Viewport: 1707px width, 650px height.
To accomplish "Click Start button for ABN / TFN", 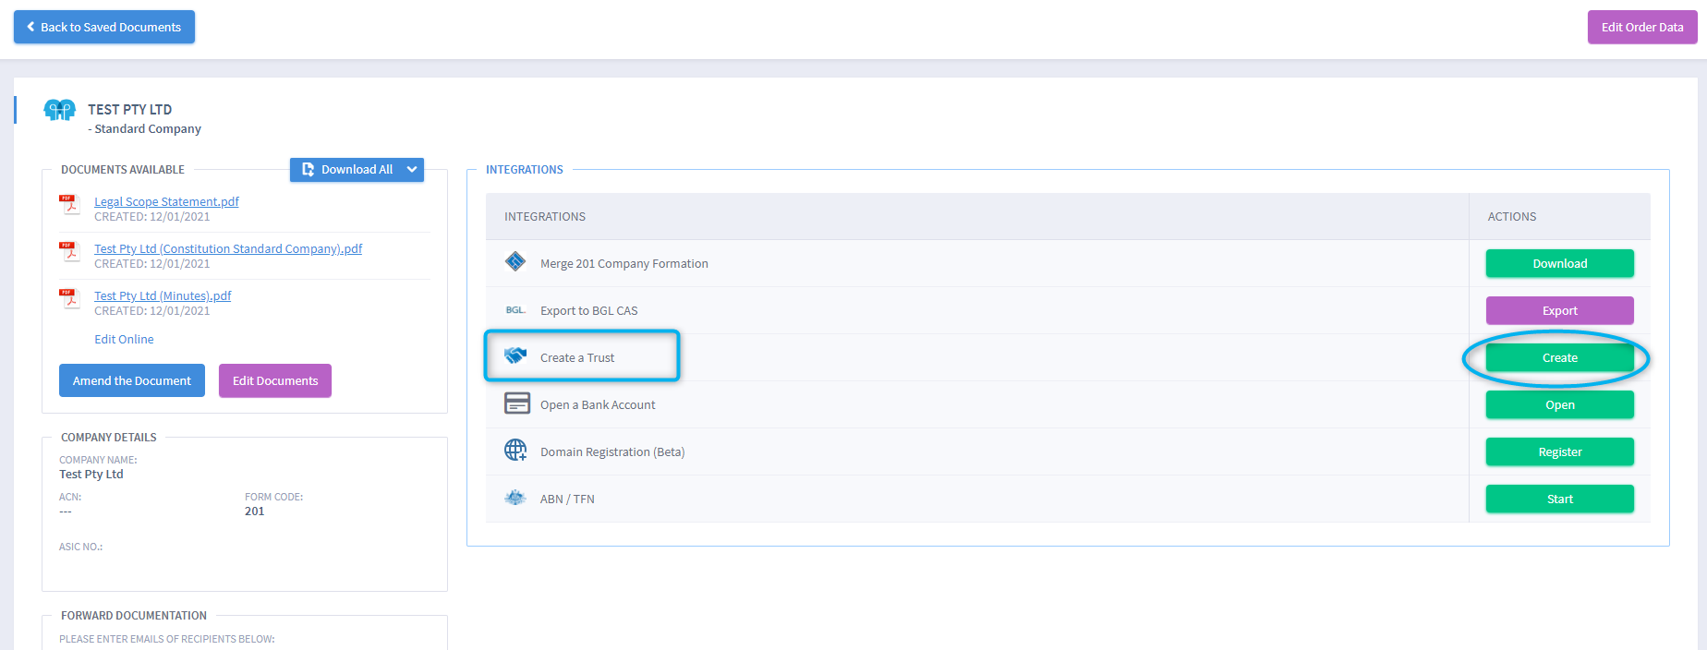I will coord(1560,499).
